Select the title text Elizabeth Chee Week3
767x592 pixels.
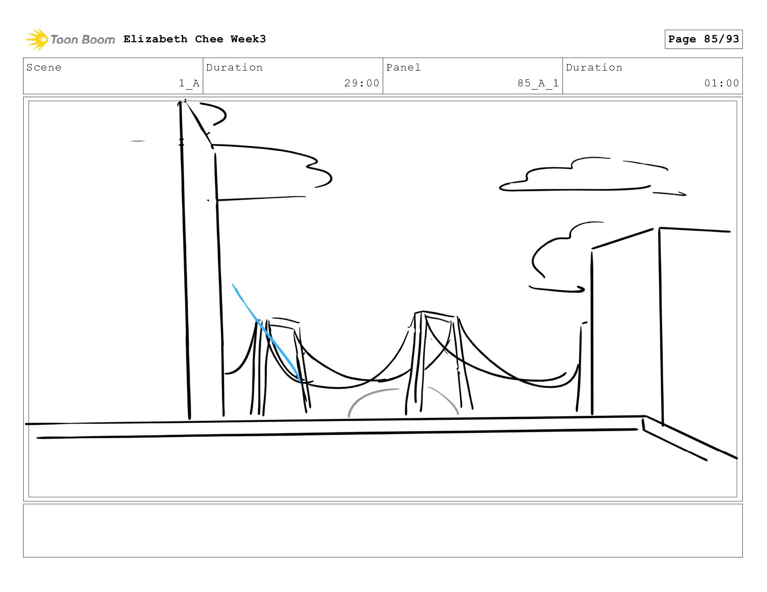point(195,39)
